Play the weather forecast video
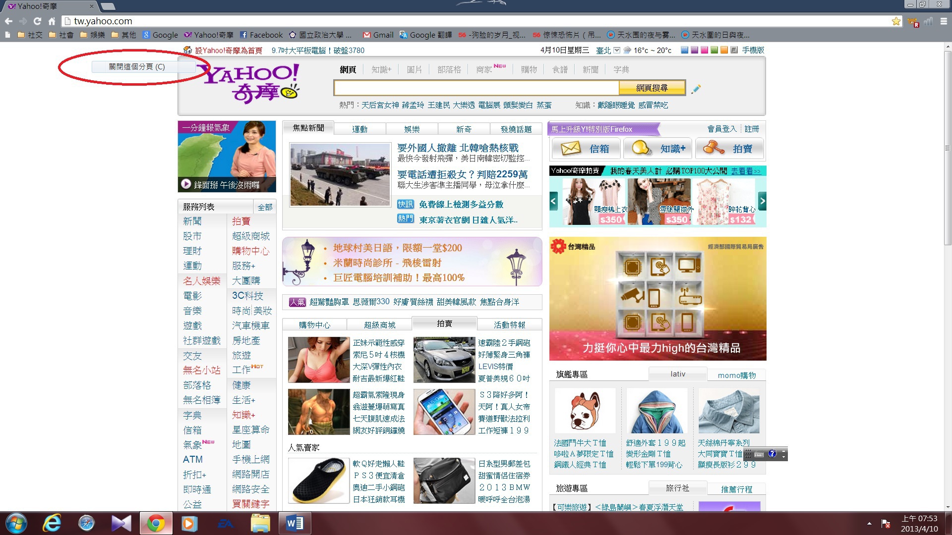 186,184
